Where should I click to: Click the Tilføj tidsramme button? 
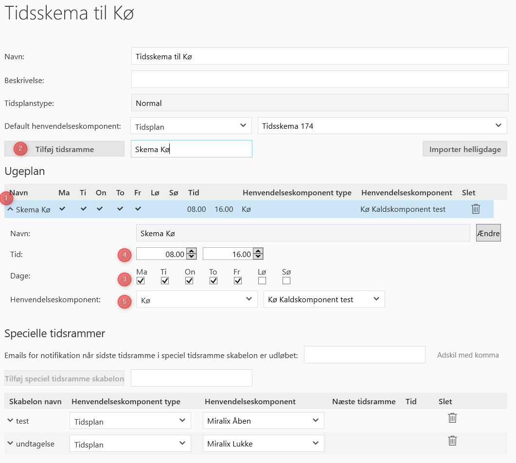click(x=64, y=149)
